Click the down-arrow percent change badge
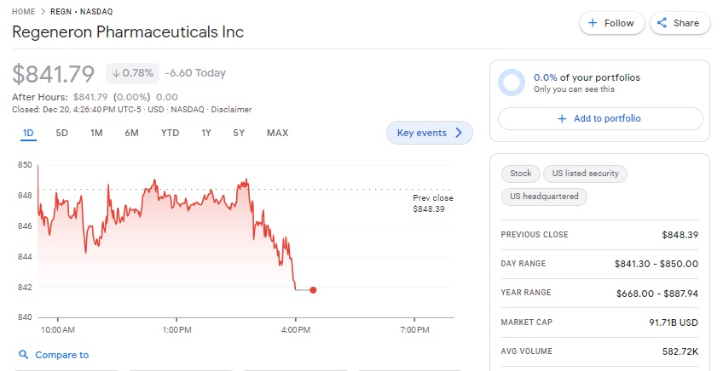Screen dimensions: 723x371 132,73
